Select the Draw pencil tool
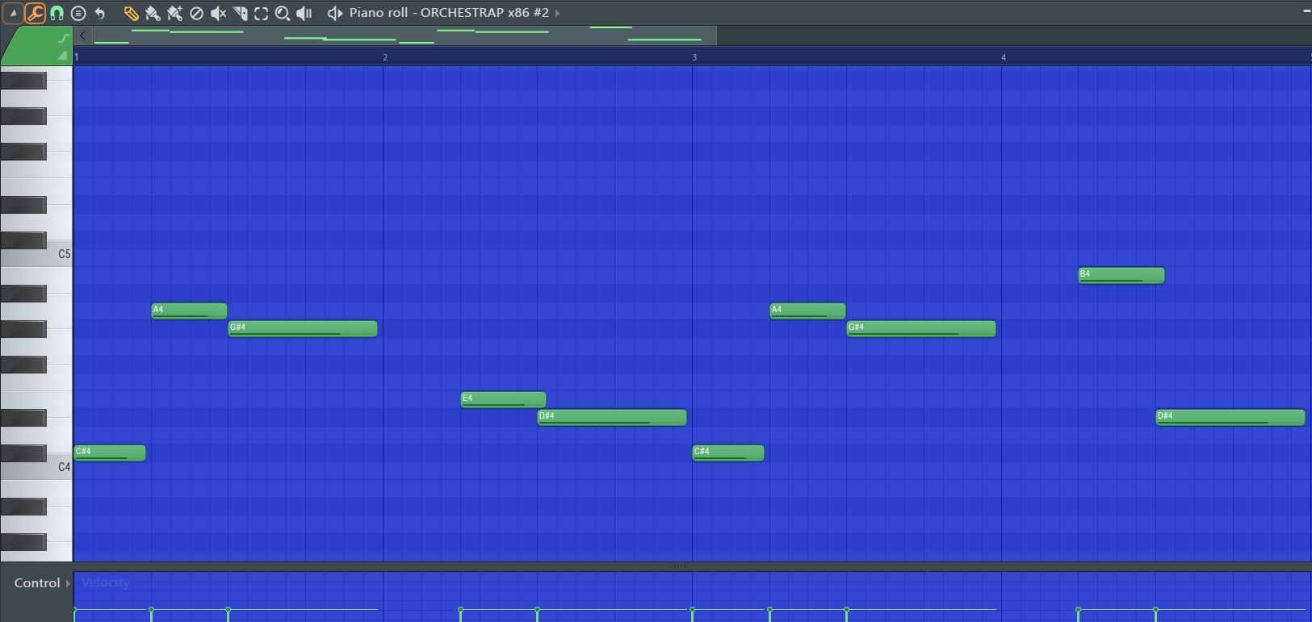The width and height of the screenshot is (1312, 622). point(131,13)
